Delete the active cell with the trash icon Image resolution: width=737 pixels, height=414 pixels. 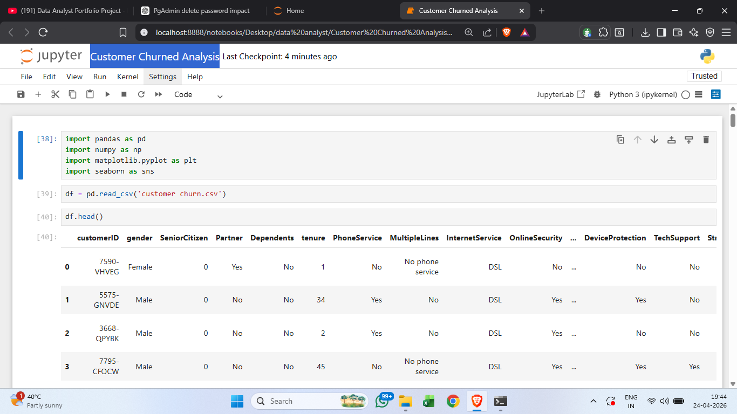706,140
